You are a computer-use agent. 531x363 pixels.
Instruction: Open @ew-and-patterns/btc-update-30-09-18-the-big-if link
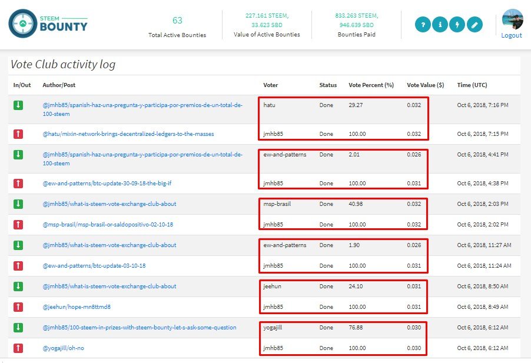click(107, 184)
